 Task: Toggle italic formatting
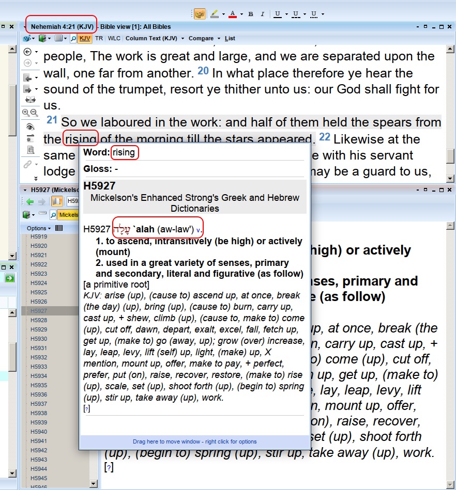tap(262, 14)
